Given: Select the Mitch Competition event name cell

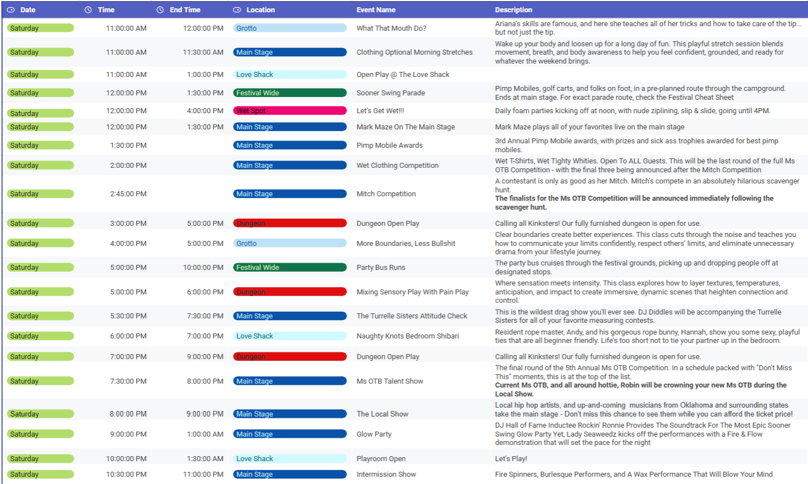Looking at the screenshot, I should (x=386, y=194).
